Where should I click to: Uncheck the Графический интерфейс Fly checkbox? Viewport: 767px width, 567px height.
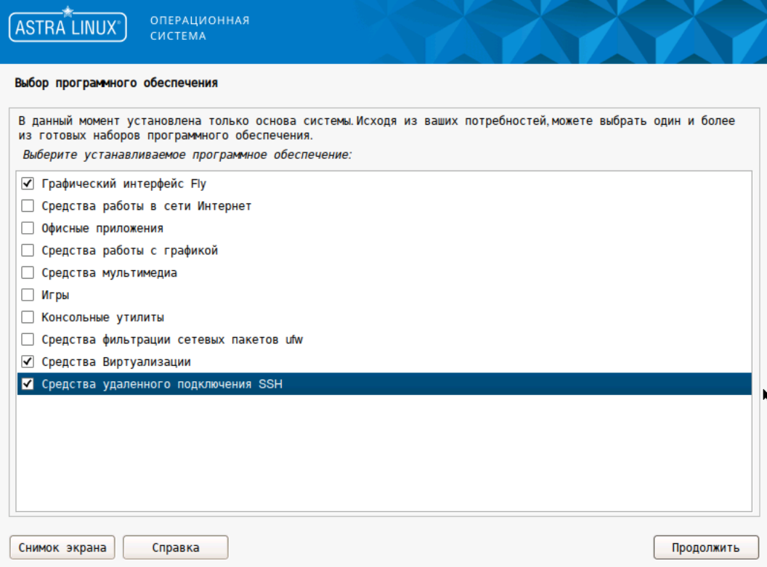pos(28,184)
